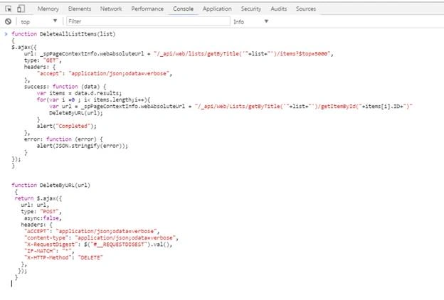Click '"X-HTTP-Method": "DELETE"' line
This screenshot has height=300, width=444.
(63, 257)
